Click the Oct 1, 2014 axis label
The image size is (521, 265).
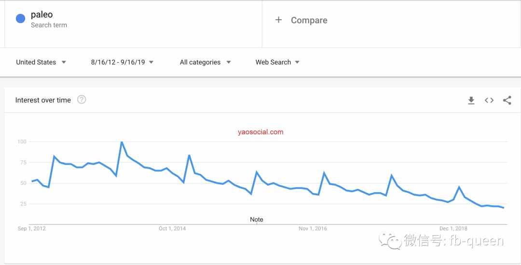click(x=172, y=228)
